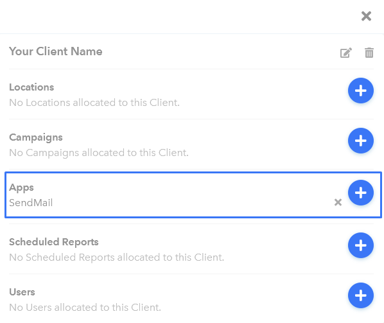Add a location with the plus button

coord(360,91)
